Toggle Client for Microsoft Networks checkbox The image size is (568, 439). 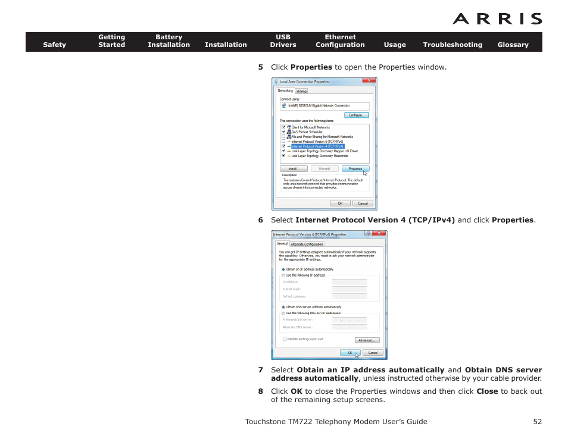point(283,127)
